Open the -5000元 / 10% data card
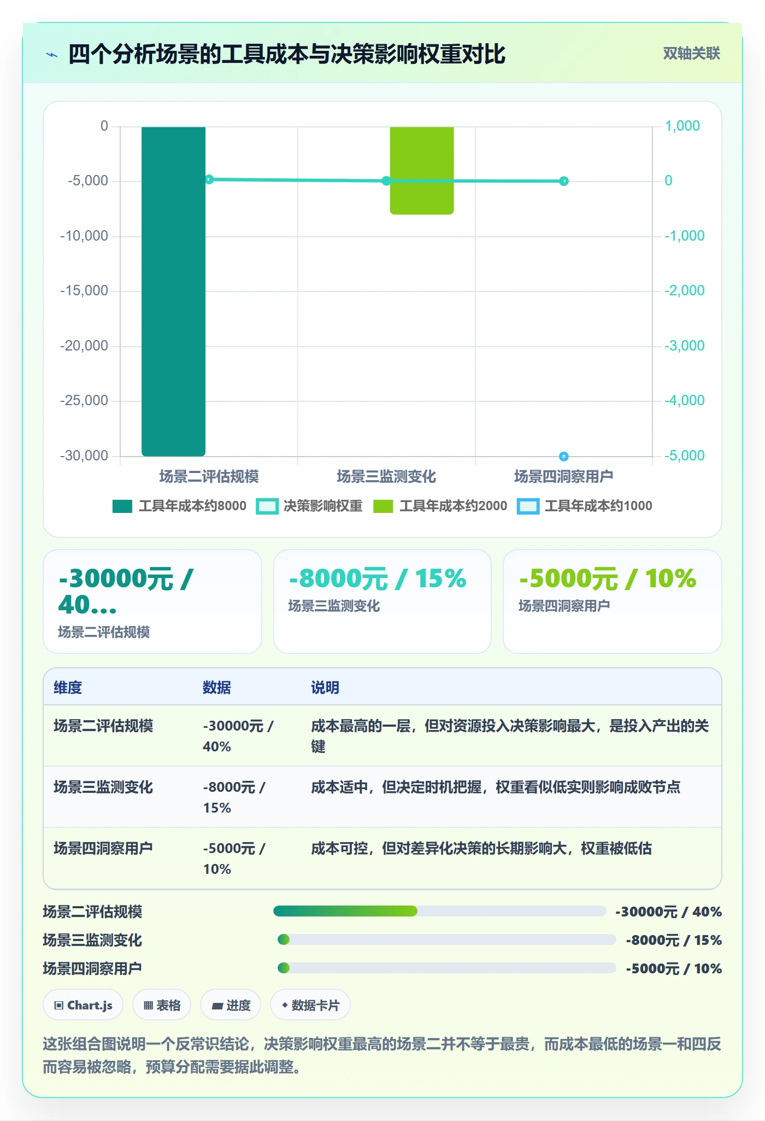 pyautogui.click(x=613, y=602)
